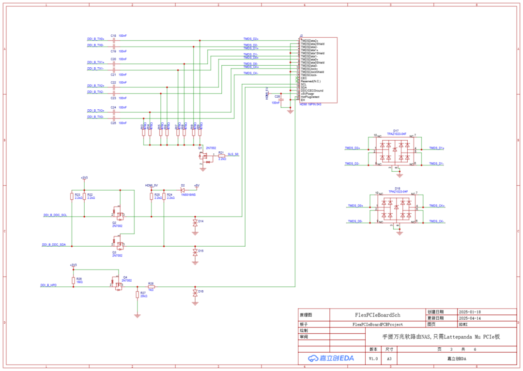Click the no-connect cross on Reserved(N.C.) pin

(x=296, y=81)
